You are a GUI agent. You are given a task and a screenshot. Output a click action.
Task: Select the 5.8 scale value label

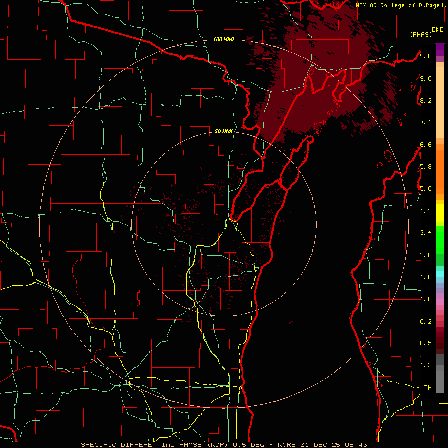click(426, 166)
